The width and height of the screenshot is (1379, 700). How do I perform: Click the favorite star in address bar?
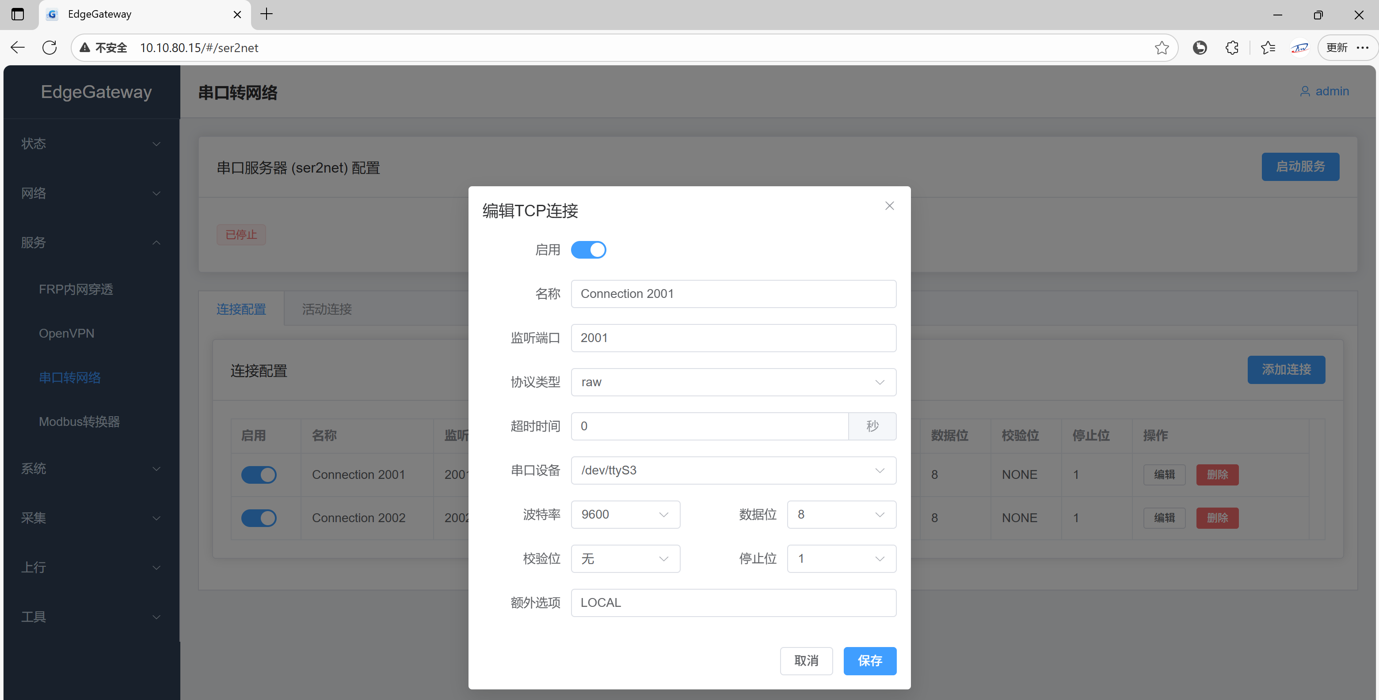(x=1161, y=48)
